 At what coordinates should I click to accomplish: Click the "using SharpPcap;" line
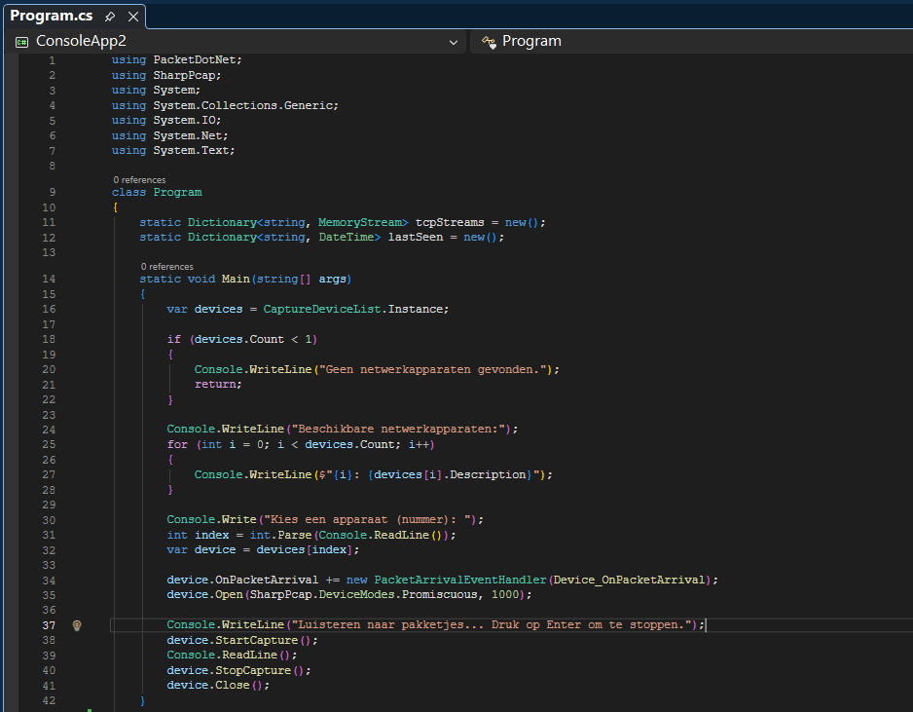pyautogui.click(x=166, y=75)
